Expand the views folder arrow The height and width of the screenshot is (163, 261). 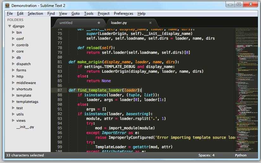click(x=13, y=120)
